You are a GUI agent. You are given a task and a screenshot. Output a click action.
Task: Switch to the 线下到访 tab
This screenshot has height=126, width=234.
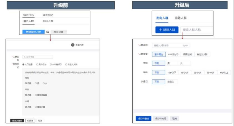tap(48, 15)
